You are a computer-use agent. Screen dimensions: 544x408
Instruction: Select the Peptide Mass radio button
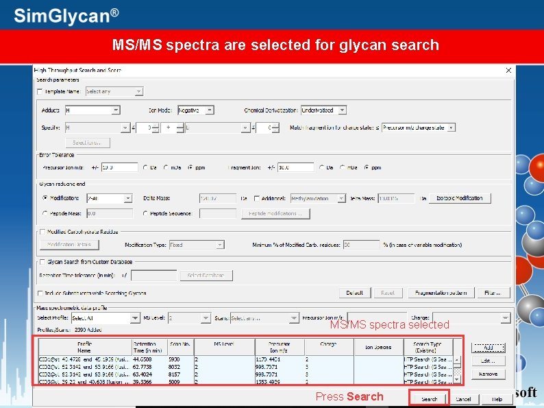tap(45, 213)
